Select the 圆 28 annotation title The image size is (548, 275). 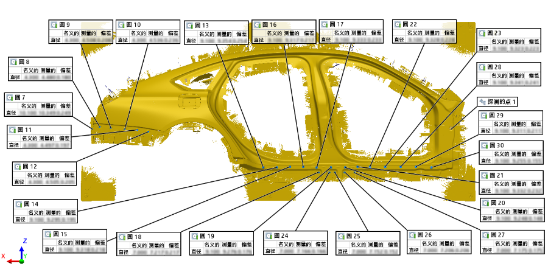[494, 67]
